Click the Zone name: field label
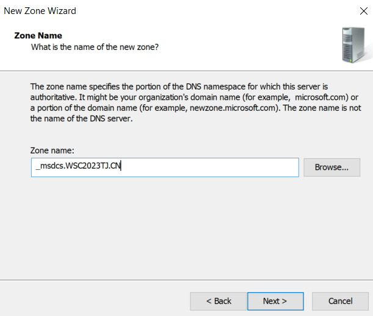This screenshot has width=373, height=316. 52,150
